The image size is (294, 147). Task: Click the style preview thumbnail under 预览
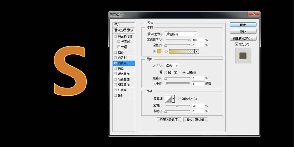[243, 56]
